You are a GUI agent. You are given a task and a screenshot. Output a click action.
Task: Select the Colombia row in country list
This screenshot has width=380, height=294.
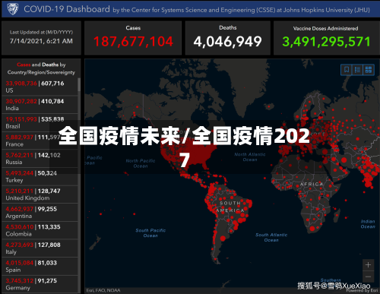pyautogui.click(x=40, y=230)
